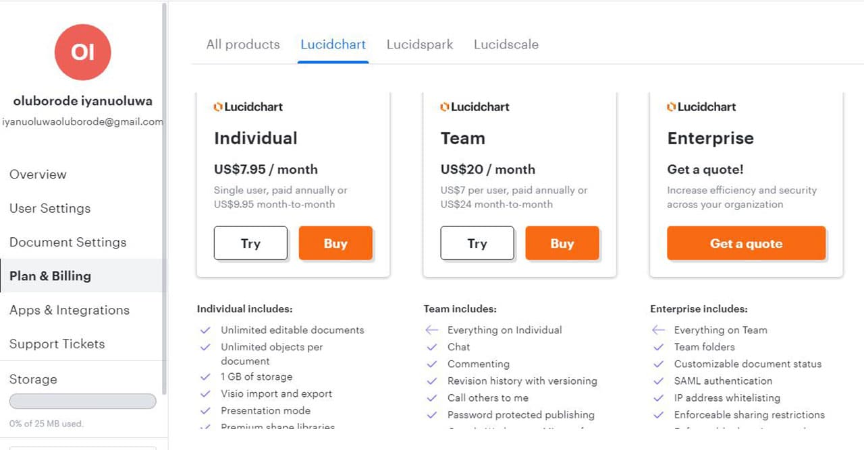Click the Get a quote button
Screen dimensions: 864x450
click(746, 243)
